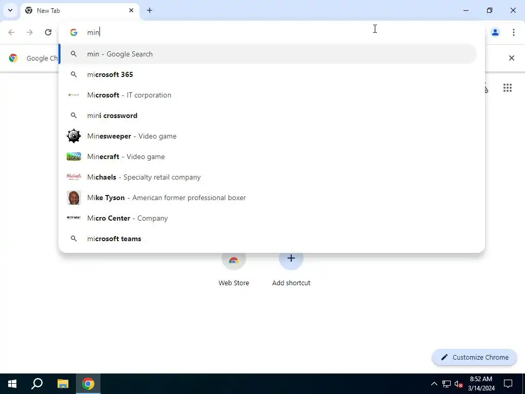Choose 'Micro Center - Company' suggestion
The width and height of the screenshot is (525, 394).
tap(268, 218)
